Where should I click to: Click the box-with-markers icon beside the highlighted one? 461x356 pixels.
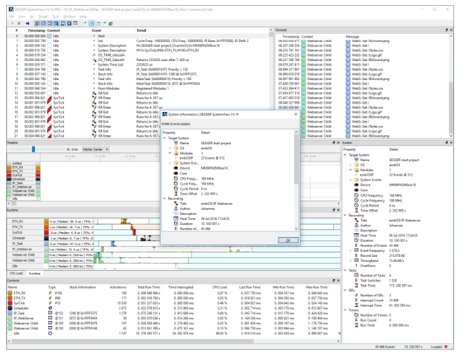[98, 24]
